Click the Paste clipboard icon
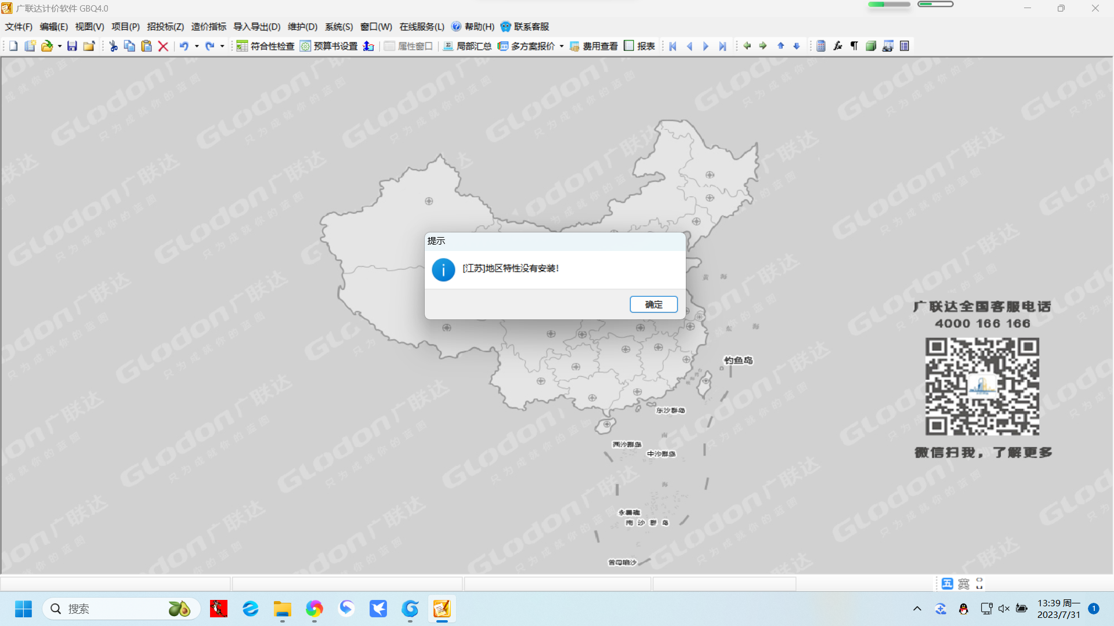The image size is (1114, 626). pos(146,46)
